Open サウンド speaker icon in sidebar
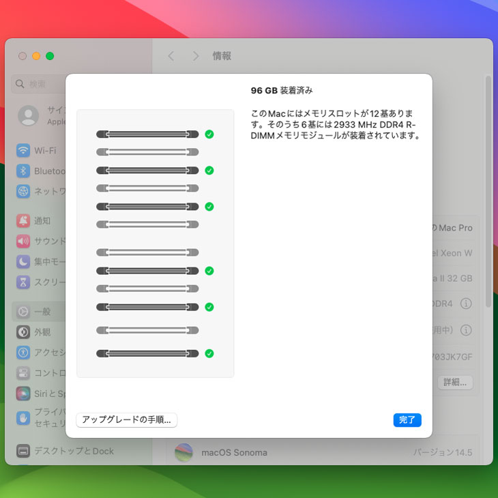 pos(23,241)
